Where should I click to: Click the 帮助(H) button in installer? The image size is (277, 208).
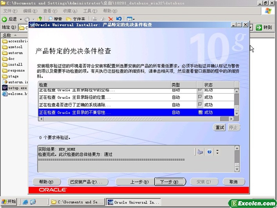(47, 182)
